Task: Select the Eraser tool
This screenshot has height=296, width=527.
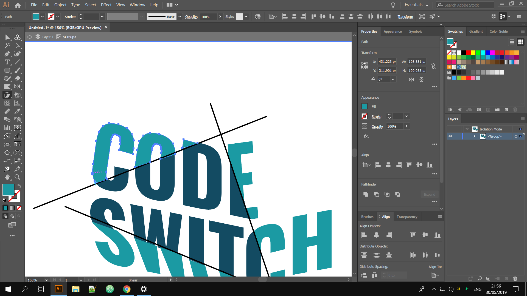Action: [17, 79]
